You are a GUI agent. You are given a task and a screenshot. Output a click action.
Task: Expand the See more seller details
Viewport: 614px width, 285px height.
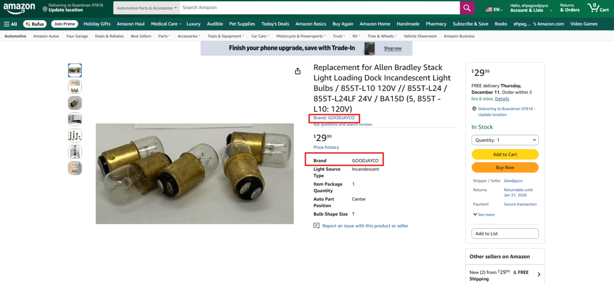(x=484, y=214)
